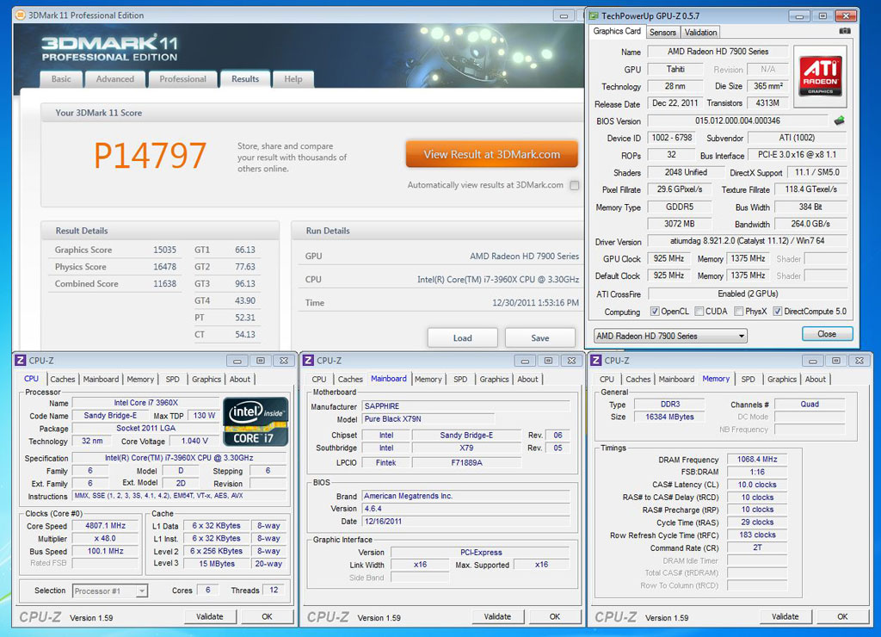Open the AMD Radeon HD 7900 Series dropdown
The width and height of the screenshot is (881, 637).
point(670,336)
